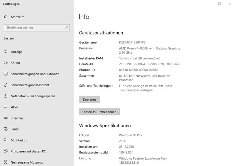The height and width of the screenshot is (166, 234).
Task: Maximize the Einstellungen window
Action: 219,4
